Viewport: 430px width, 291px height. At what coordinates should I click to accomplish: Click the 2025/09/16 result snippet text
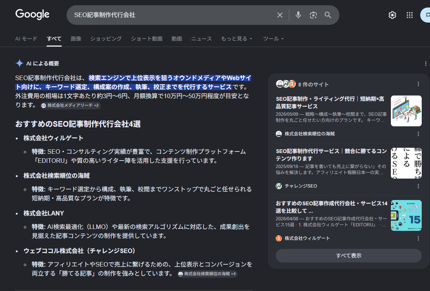pyautogui.click(x=331, y=169)
